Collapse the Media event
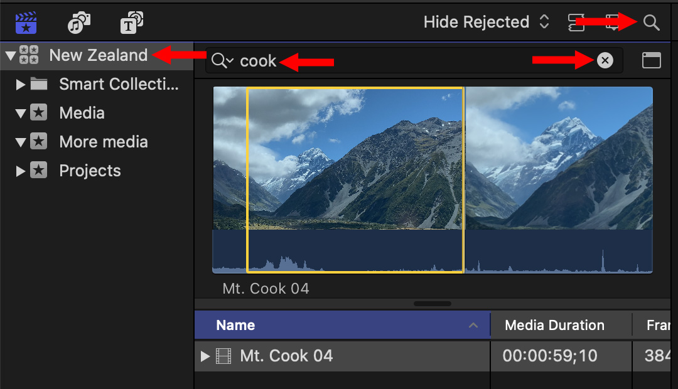Screen dimensions: 678x389 21,114
